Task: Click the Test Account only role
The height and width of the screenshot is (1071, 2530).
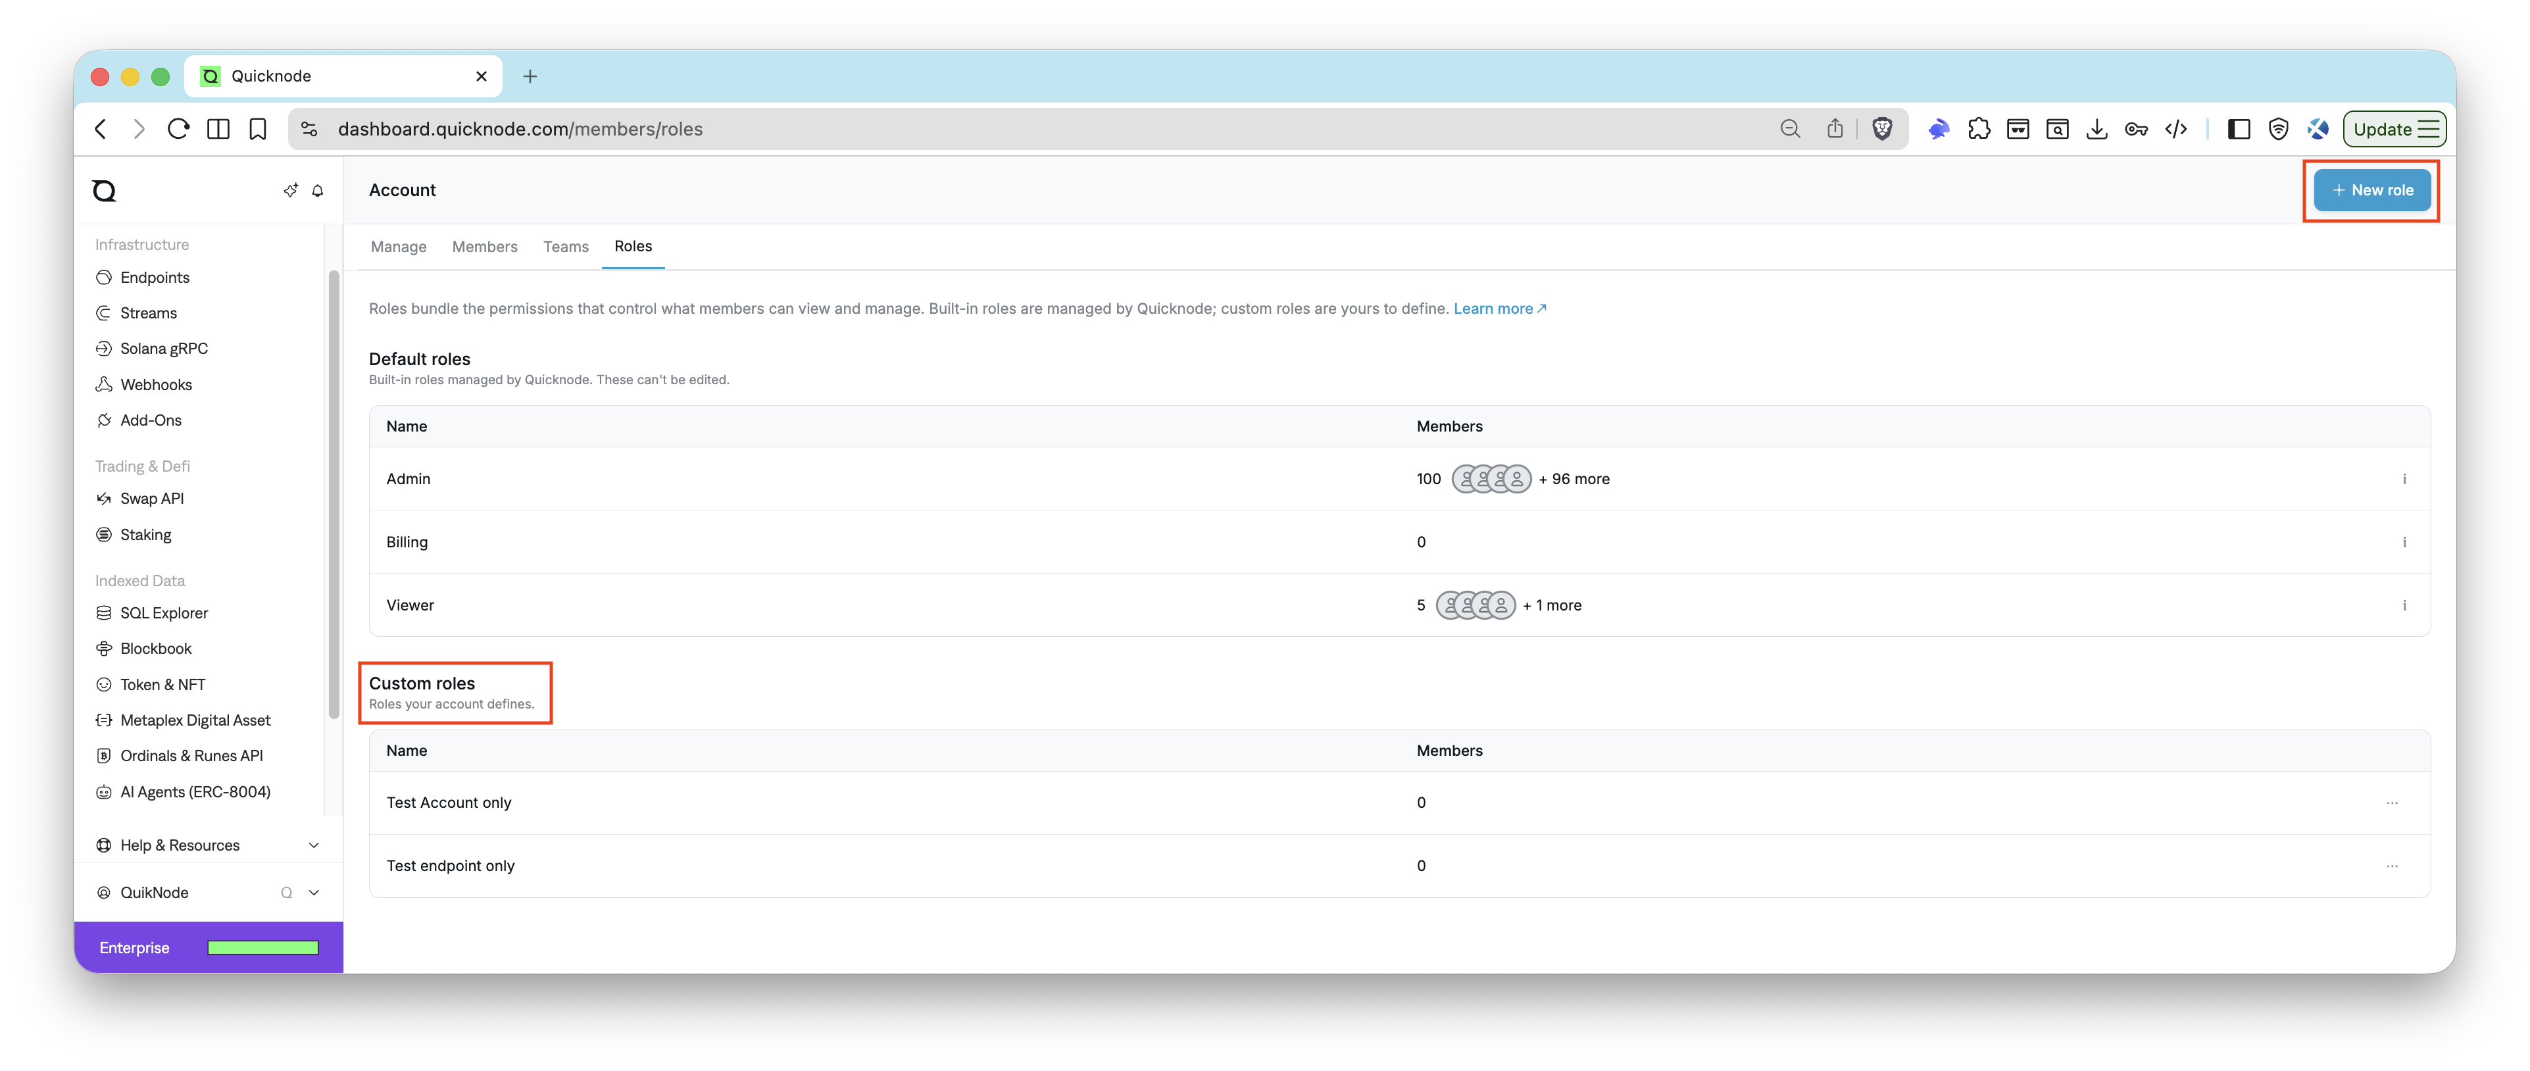Action: point(448,803)
